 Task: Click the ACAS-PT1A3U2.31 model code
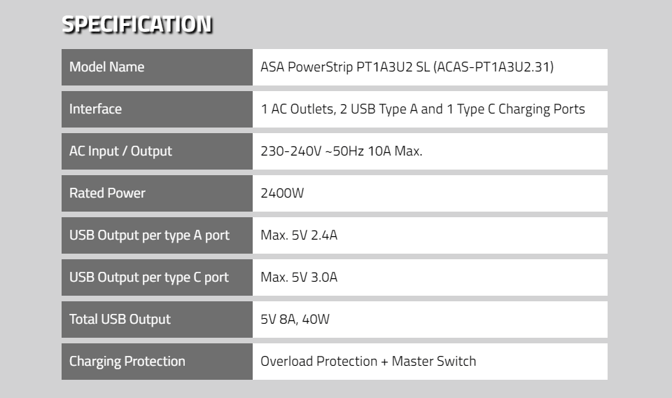pos(493,67)
